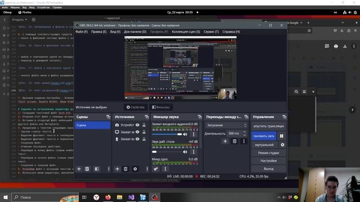Add a transition with the plus icon in Переходы

(x=225, y=141)
